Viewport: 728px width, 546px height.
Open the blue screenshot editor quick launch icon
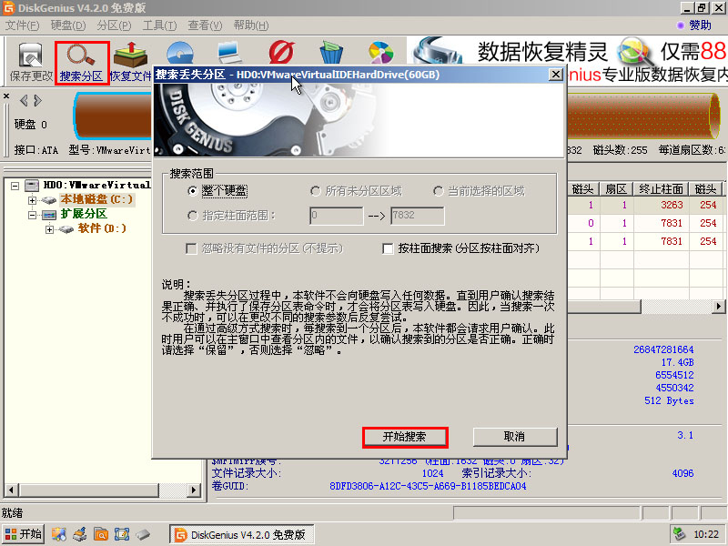pyautogui.click(x=122, y=534)
